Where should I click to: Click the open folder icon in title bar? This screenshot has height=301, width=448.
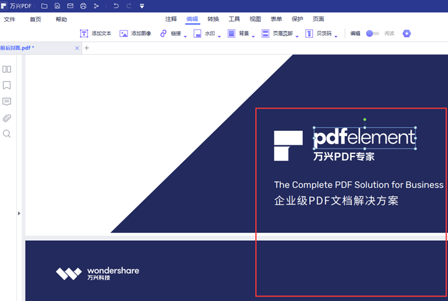(44, 6)
